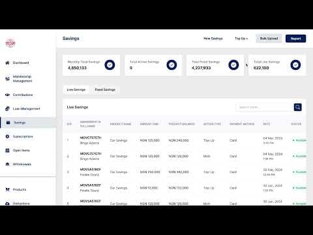Image resolution: width=313 pixels, height=235 pixels.
Task: Click row 1 status badge
Action: click(299, 140)
